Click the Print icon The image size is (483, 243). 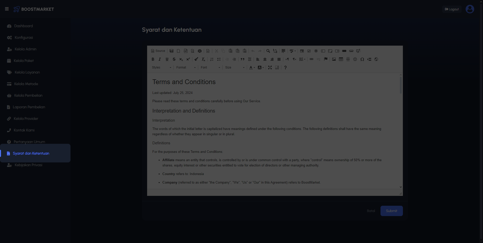tap(200, 51)
